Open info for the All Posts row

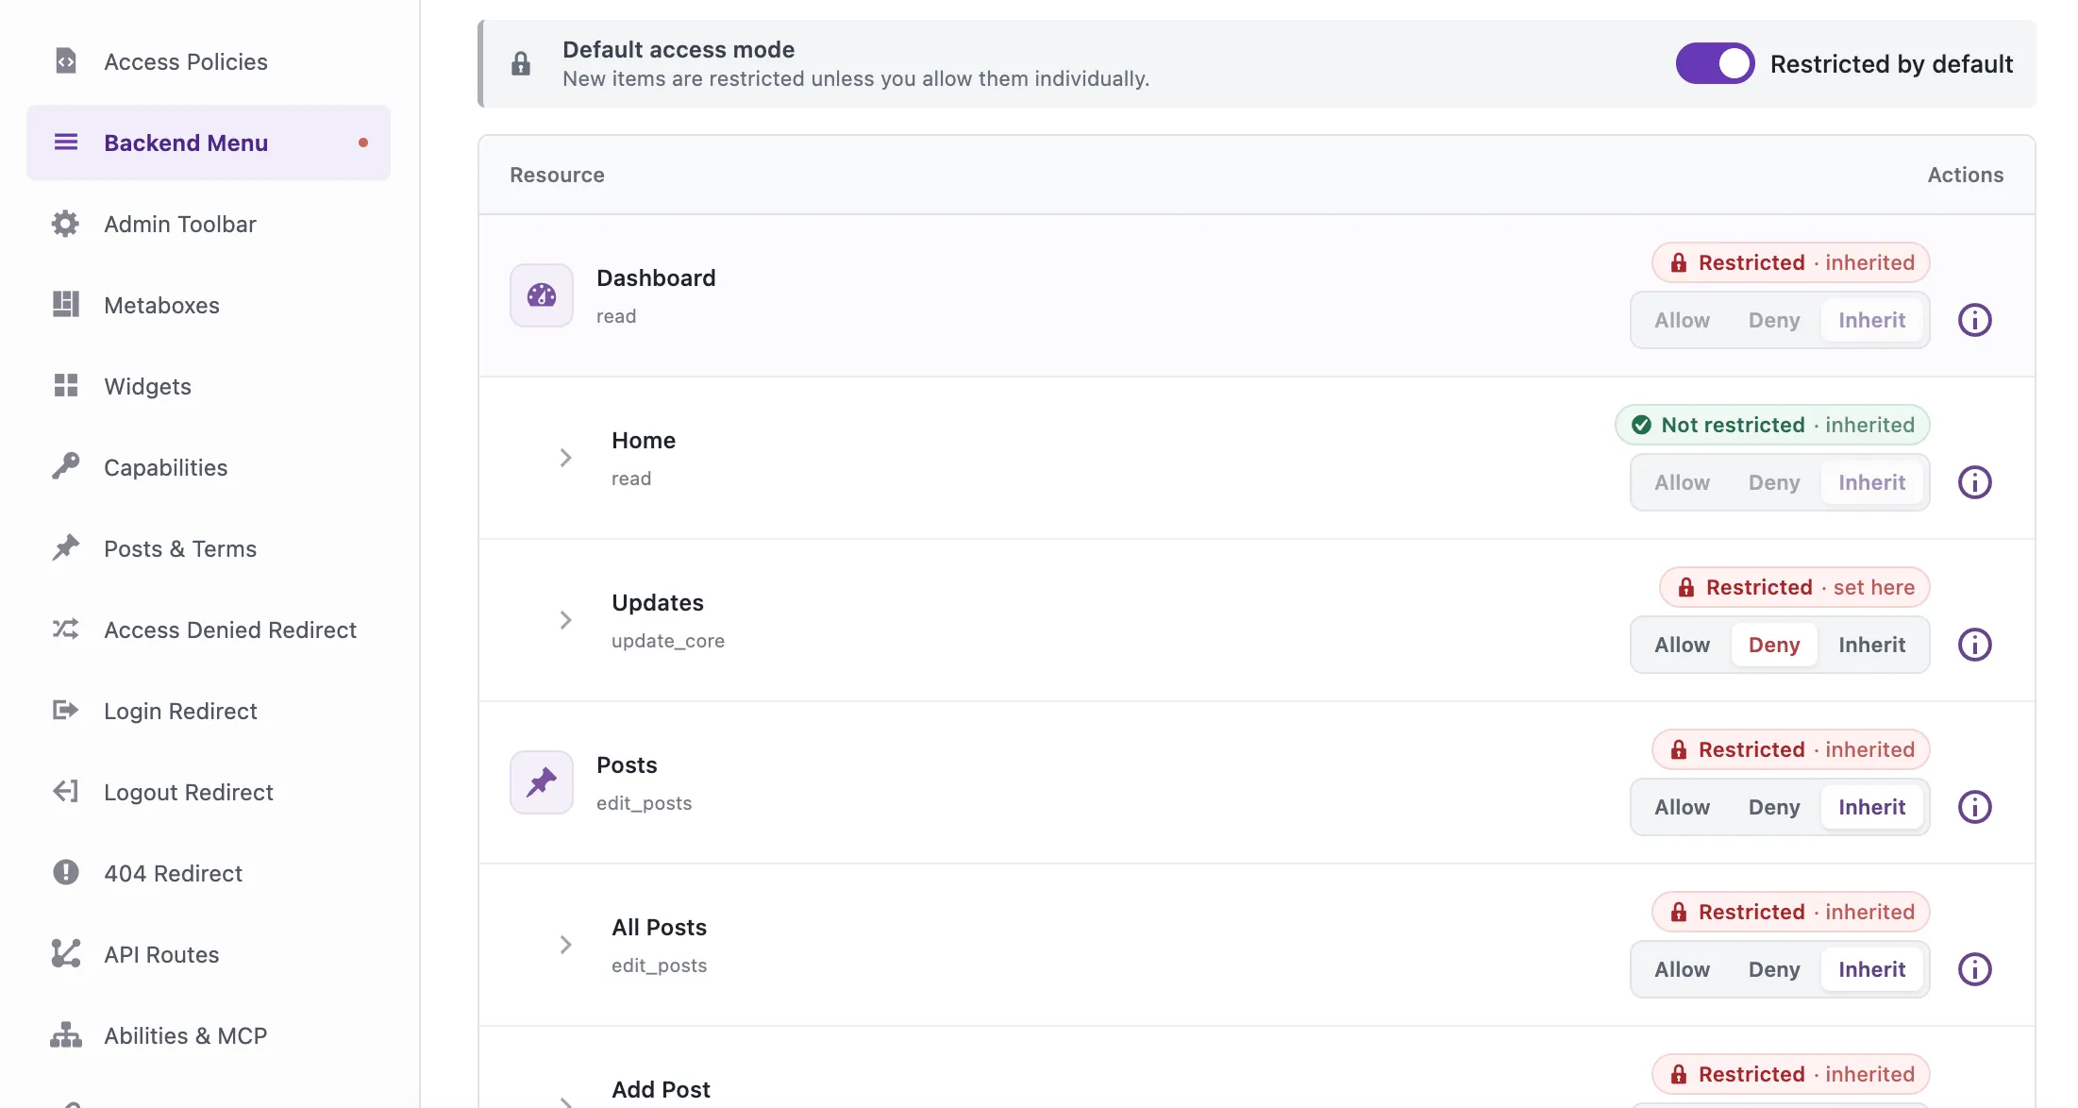click(1974, 969)
